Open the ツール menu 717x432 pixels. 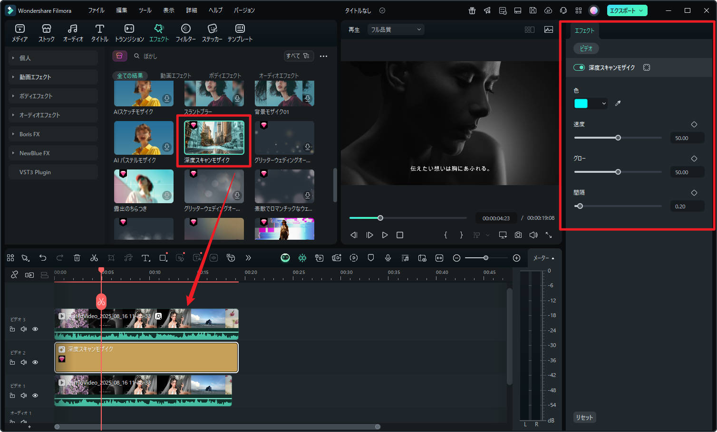(145, 10)
